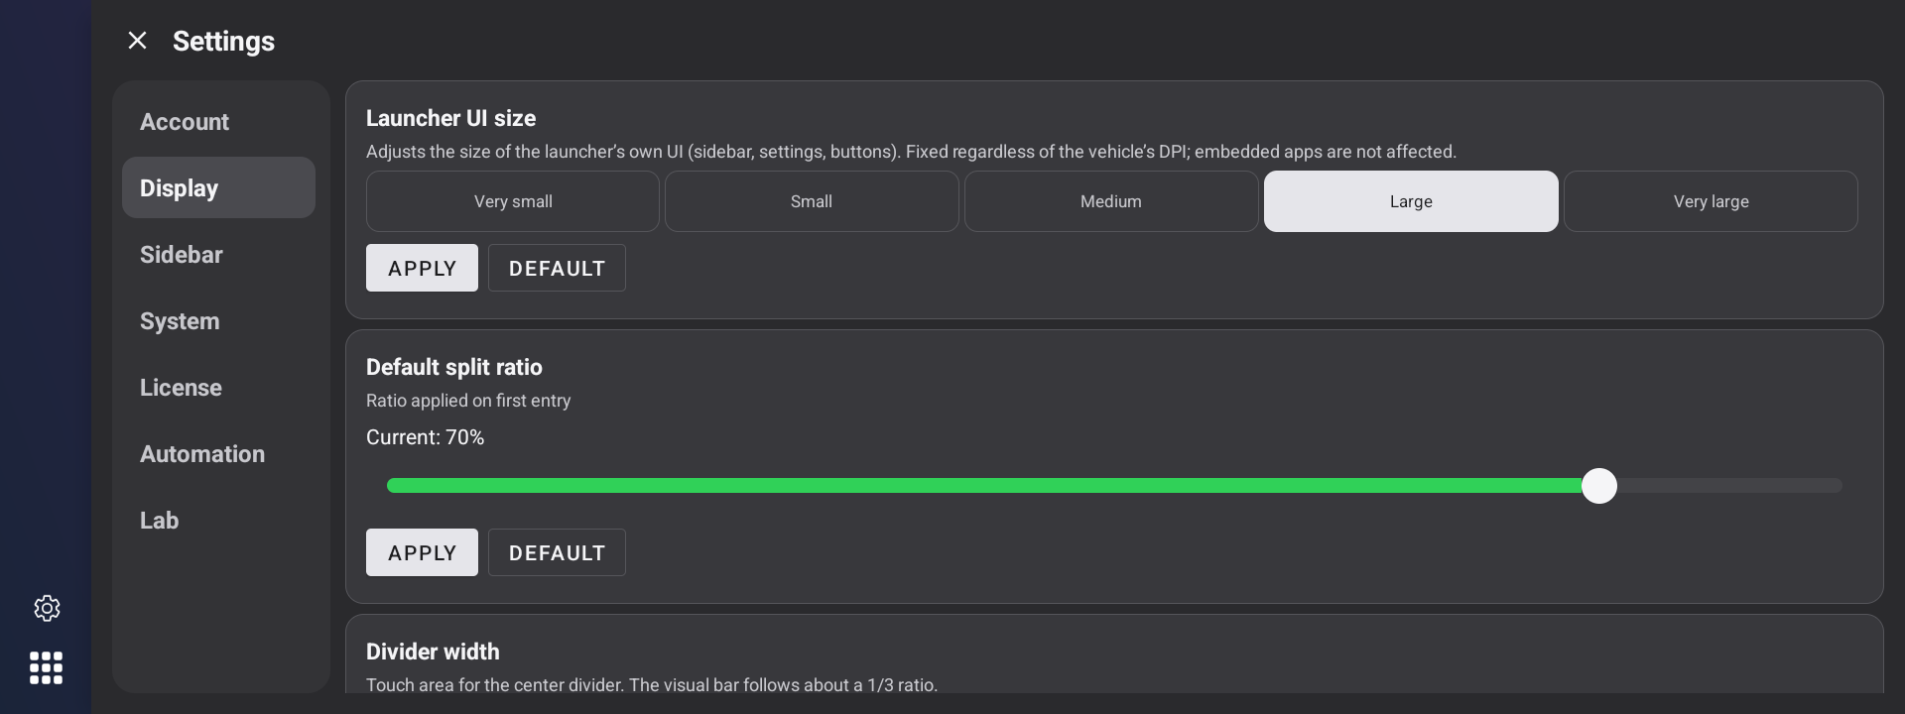Image resolution: width=1905 pixels, height=714 pixels.
Task: Click the split ratio slider handle
Action: (x=1599, y=486)
